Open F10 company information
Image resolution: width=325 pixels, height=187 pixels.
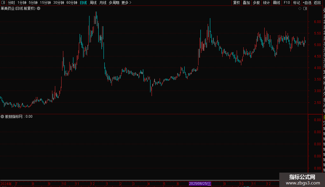(287, 3)
